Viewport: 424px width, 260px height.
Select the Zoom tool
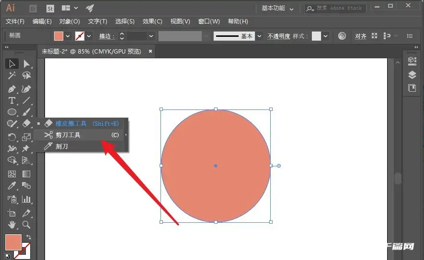pyautogui.click(x=26, y=225)
